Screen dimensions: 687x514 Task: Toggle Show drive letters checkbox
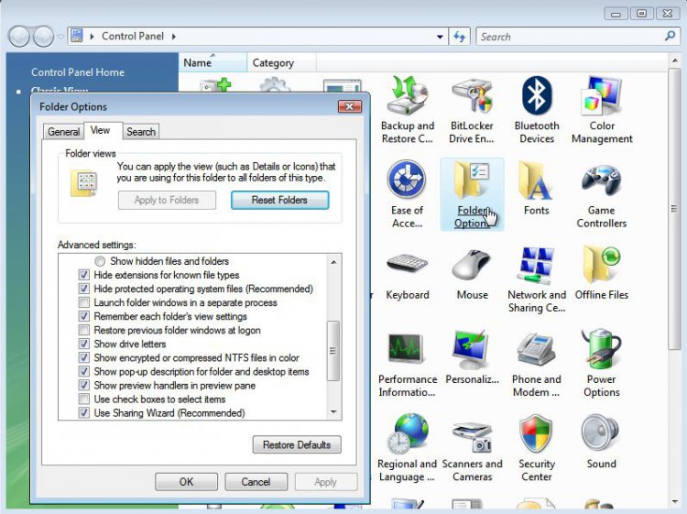pyautogui.click(x=83, y=344)
